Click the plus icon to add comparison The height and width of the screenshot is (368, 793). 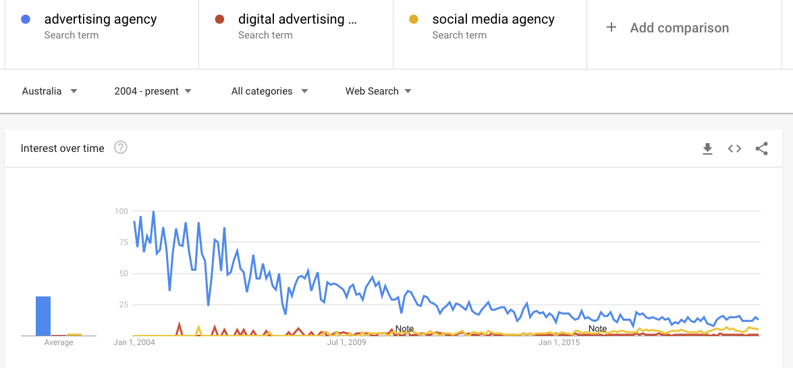click(x=611, y=28)
